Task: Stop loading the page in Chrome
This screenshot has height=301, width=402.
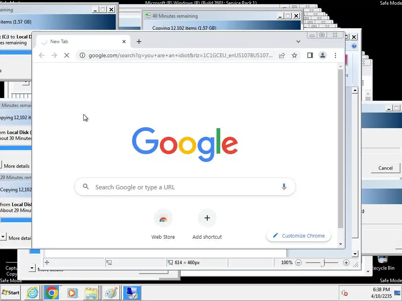Action: [67, 55]
